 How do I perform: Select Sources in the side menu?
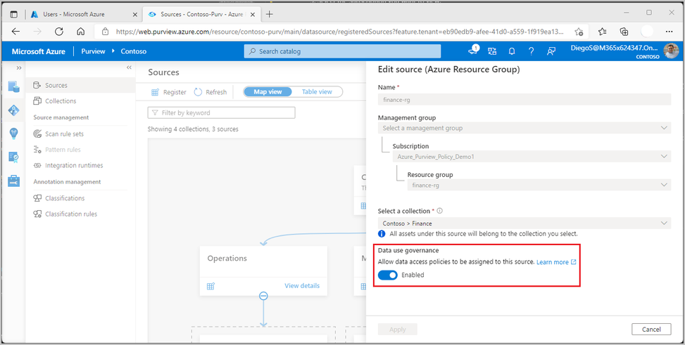pyautogui.click(x=80, y=85)
